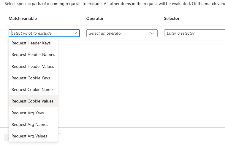Choose Request Arg Keys from dropdown list
Screen dimensions: 225x149
point(28,113)
